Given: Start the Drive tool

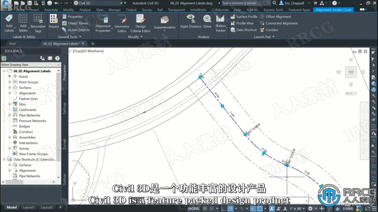Looking at the screenshot, I should point(207,21).
